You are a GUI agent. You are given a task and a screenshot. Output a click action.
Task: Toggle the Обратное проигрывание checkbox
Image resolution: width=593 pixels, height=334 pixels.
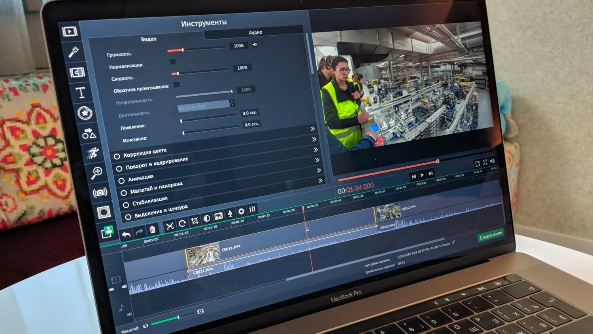(177, 85)
